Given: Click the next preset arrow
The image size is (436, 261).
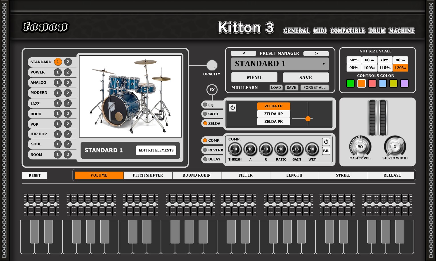Looking at the screenshot, I should pos(316,53).
